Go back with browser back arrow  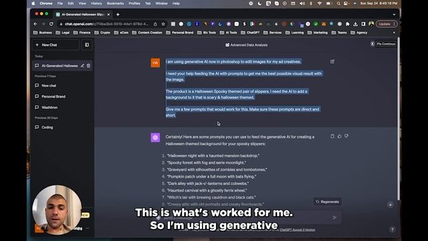click(x=35, y=24)
